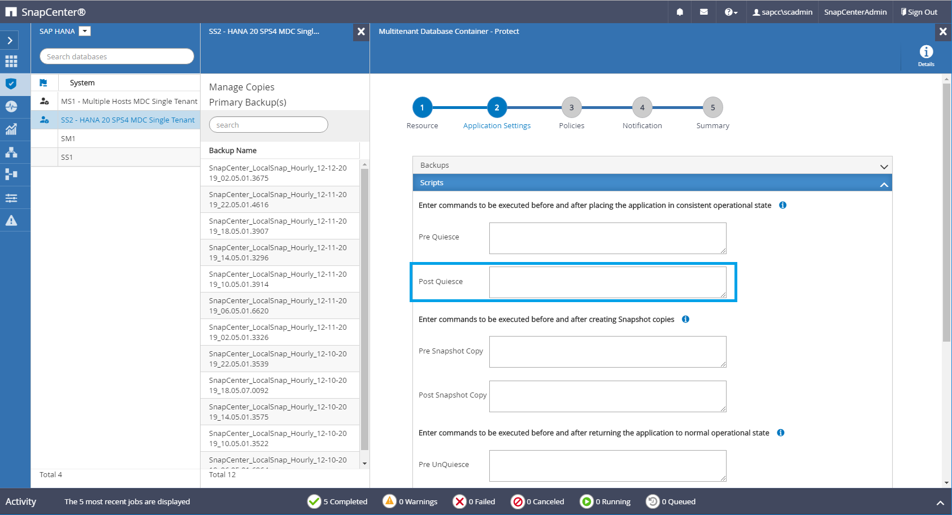The image size is (952, 515).
Task: Select backup SnapCenter_LocalSnap_Hourly_12-11-2019_02.05.01.3326
Action: pyautogui.click(x=280, y=332)
